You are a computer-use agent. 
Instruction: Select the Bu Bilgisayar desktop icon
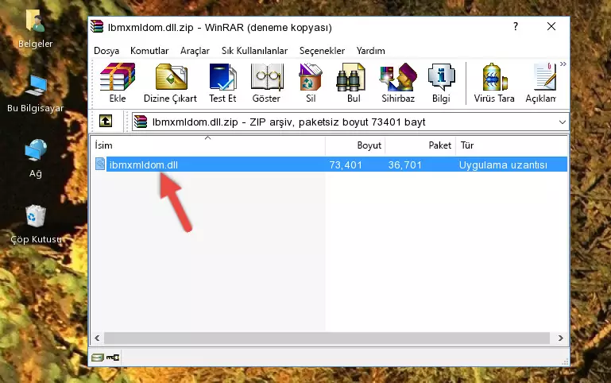click(35, 94)
